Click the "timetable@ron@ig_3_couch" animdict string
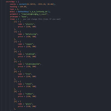 click(34, 14)
